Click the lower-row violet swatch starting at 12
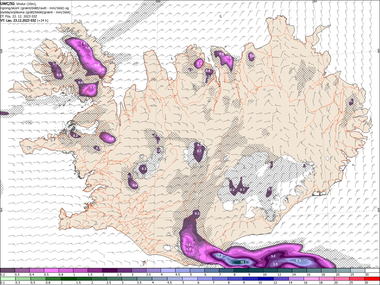The height and width of the screenshot is (285, 380). point(281,279)
